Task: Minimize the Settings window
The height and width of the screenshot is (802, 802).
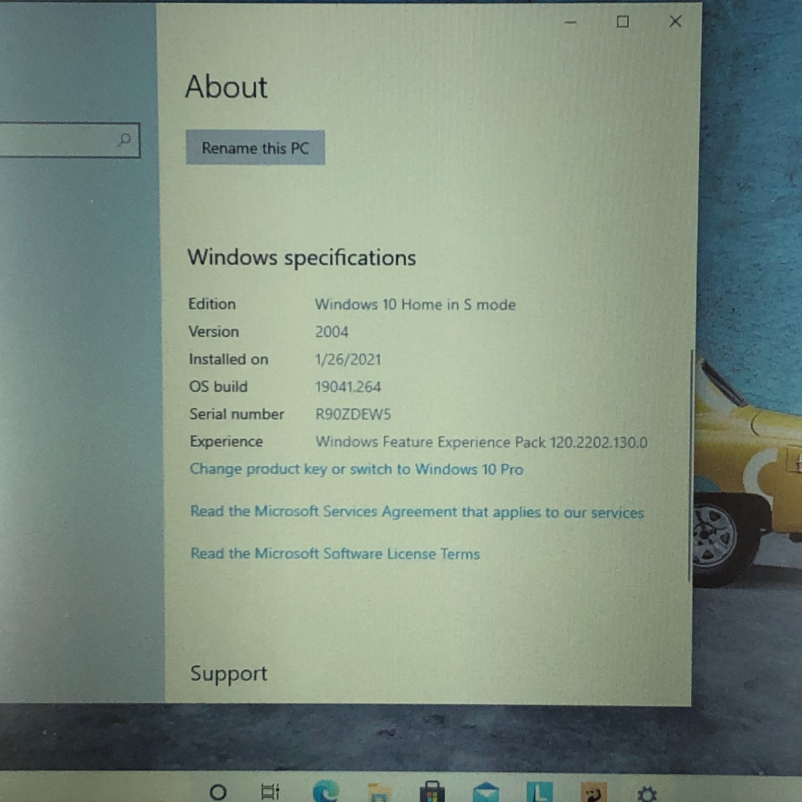Action: 570,22
